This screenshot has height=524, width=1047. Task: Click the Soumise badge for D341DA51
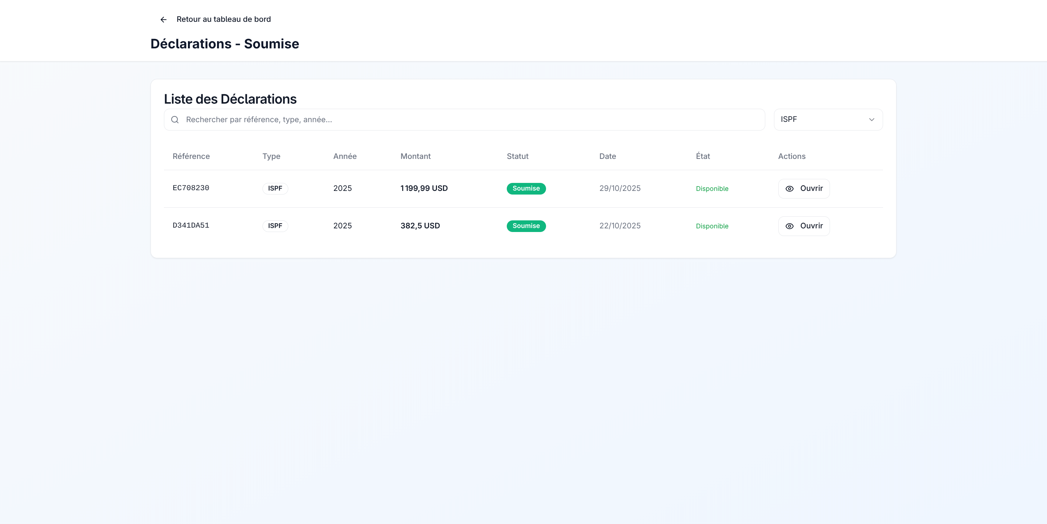(526, 226)
